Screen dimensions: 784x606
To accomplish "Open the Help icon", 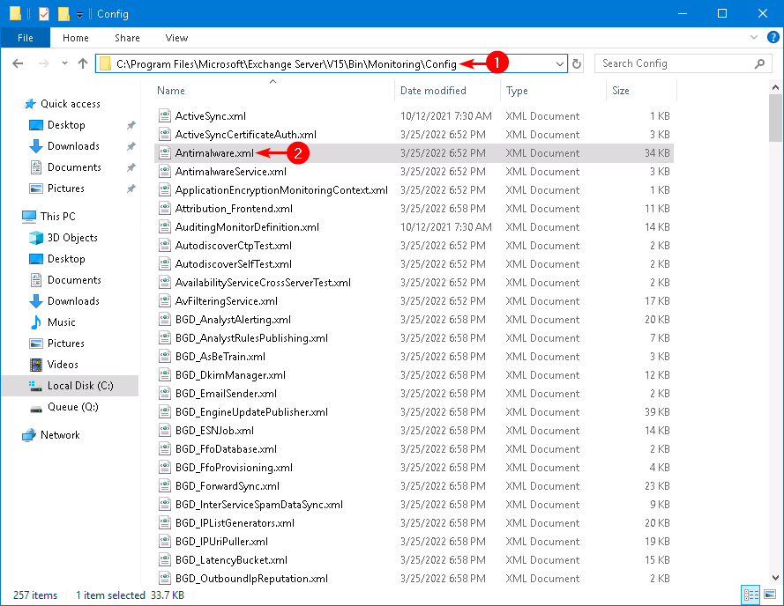I will pyautogui.click(x=773, y=38).
